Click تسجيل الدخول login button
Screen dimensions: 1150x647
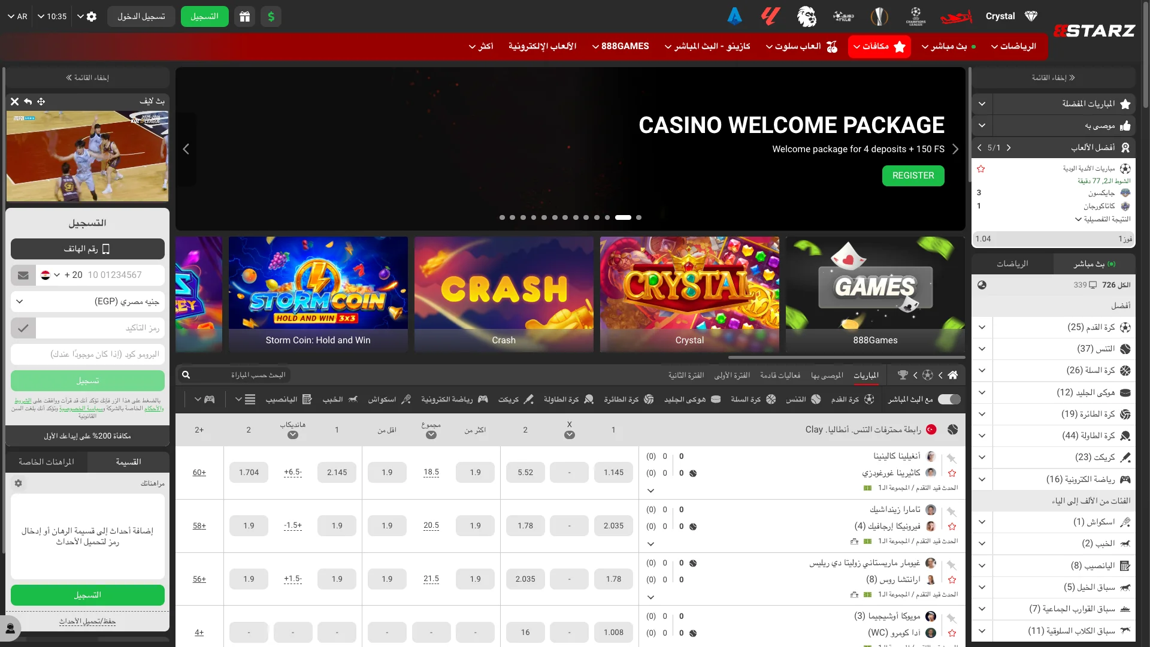tap(141, 17)
